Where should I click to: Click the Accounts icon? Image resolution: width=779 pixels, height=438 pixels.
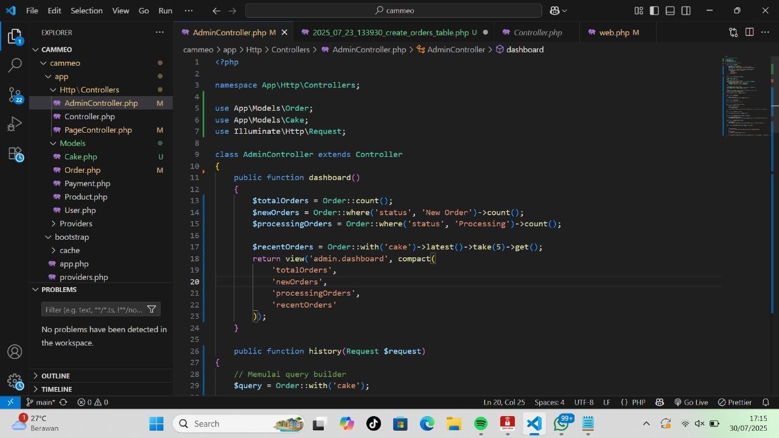click(x=15, y=352)
